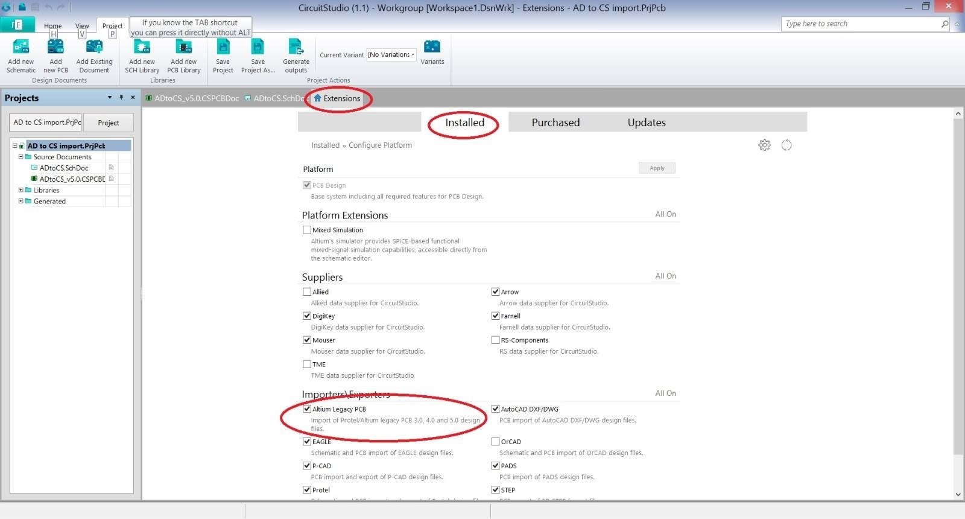Click Add new Schematic icon
This screenshot has height=519, width=965.
click(x=21, y=46)
